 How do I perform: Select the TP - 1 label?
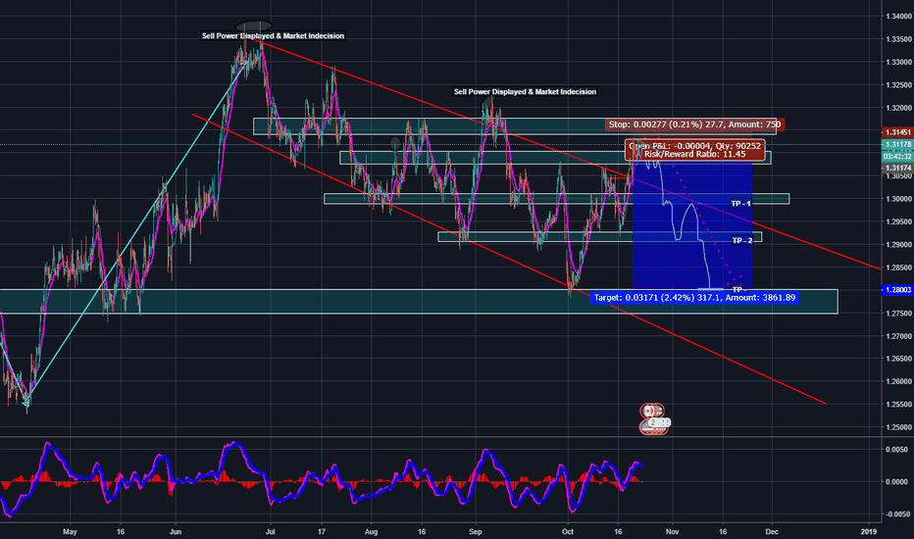[740, 204]
